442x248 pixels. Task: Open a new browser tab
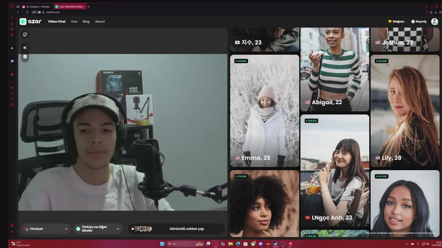(88, 7)
